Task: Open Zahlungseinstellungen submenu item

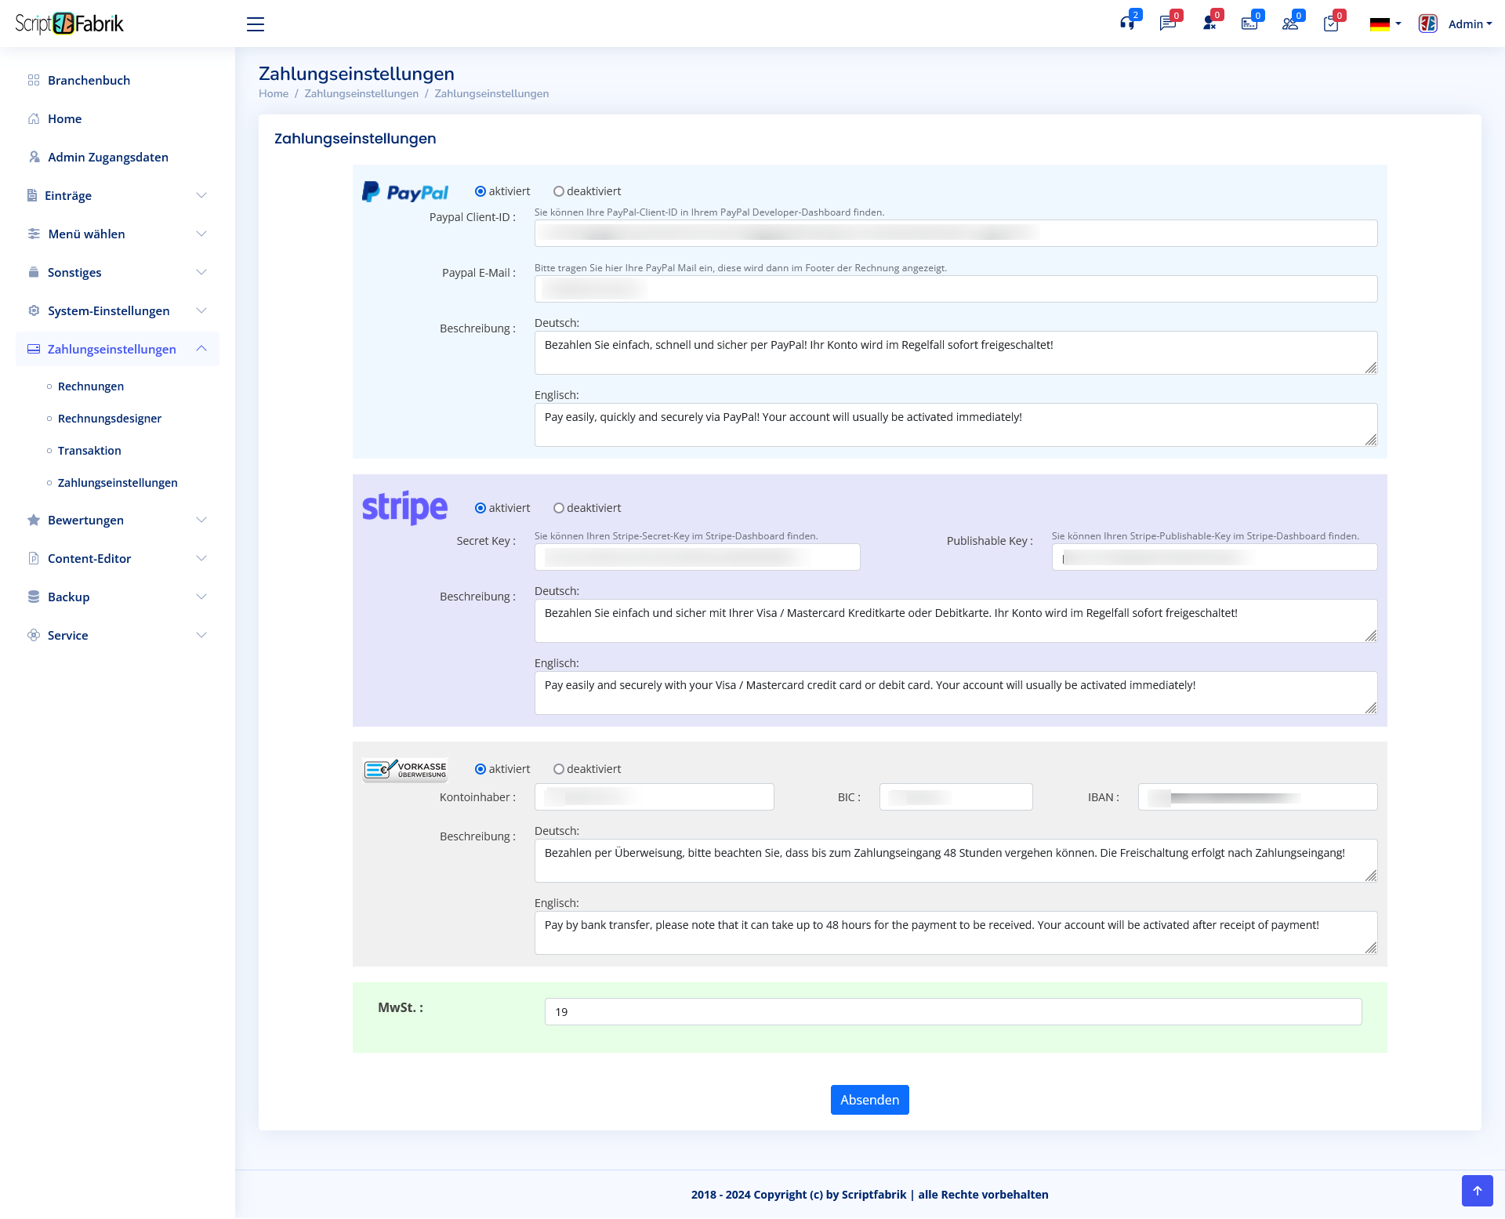Action: point(118,483)
